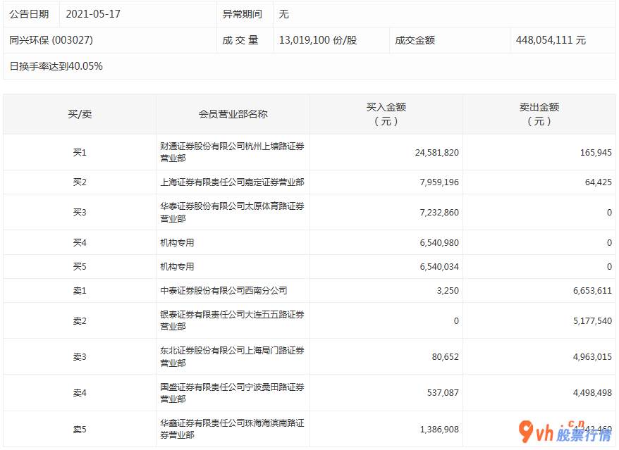The image size is (619, 450).
Task: Click the 日换手率达到40.05% note
Action: (56, 66)
